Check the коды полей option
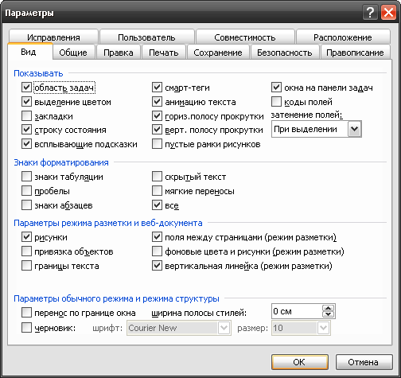Viewport: 401px width, 378px height. coord(276,102)
